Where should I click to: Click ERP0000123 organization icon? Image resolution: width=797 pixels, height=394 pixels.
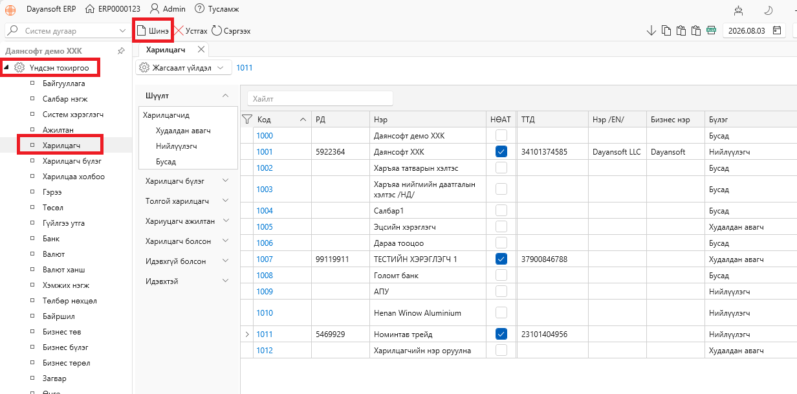[x=90, y=9]
